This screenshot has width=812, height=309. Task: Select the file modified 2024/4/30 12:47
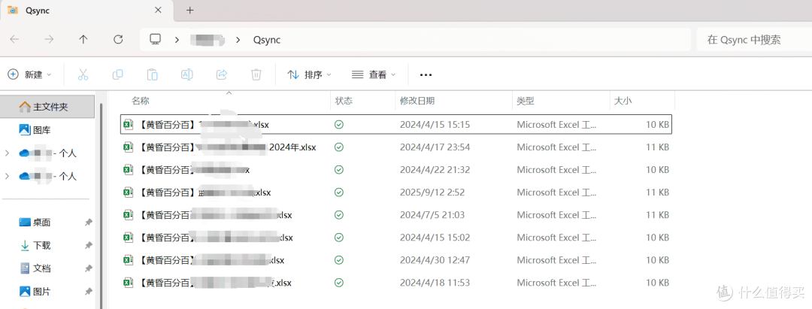pos(396,260)
